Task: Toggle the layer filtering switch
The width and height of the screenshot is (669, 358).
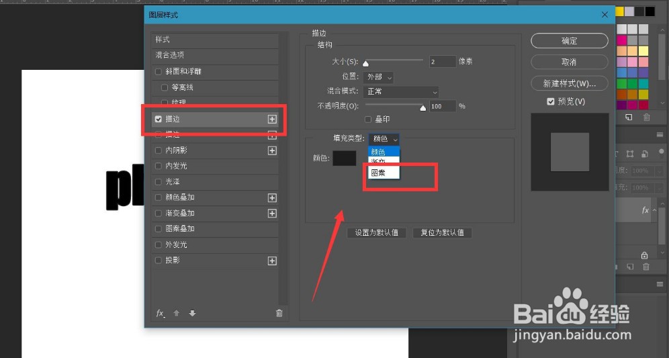Action: (x=662, y=152)
